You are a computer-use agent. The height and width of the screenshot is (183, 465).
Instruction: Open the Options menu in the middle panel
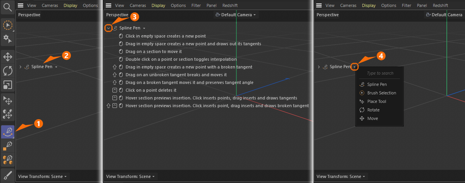(178, 5)
